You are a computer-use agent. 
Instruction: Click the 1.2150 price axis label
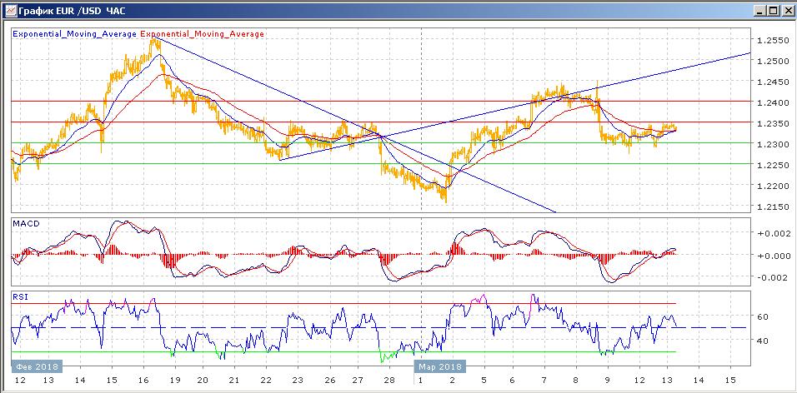coord(772,206)
